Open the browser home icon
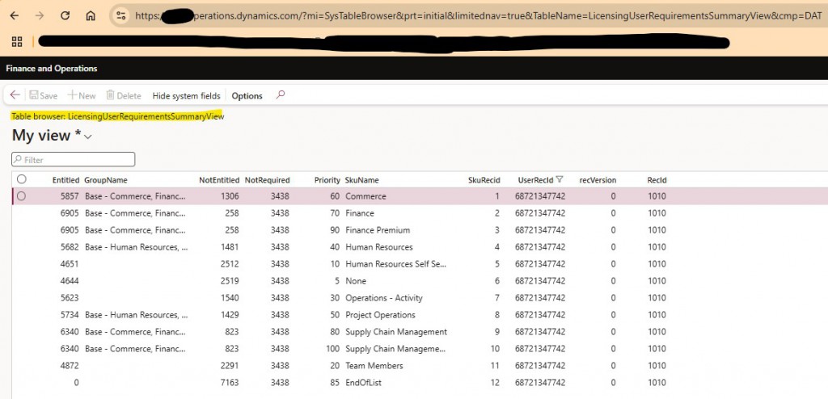Screen dimensions: 828x399 tap(91, 16)
